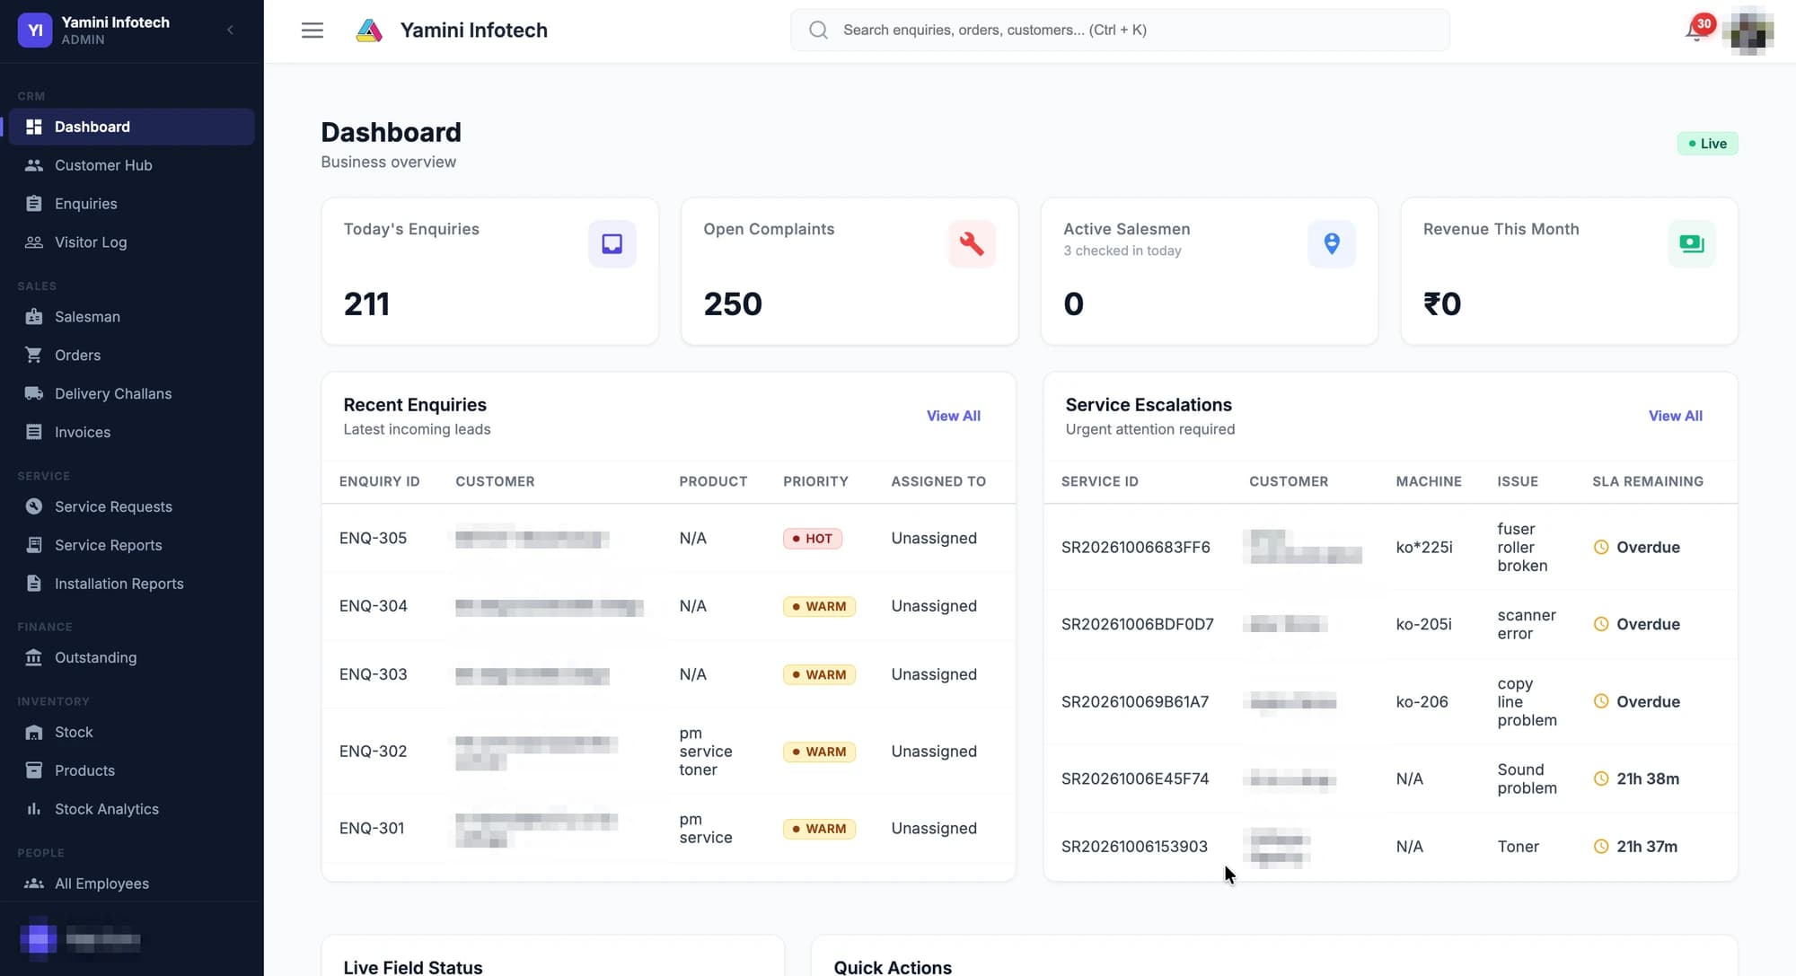The image size is (1796, 976).
Task: Click the wrench icon on Open Complaints
Action: 972,243
